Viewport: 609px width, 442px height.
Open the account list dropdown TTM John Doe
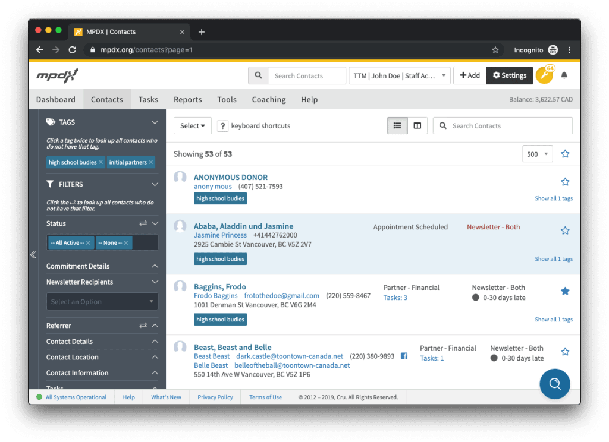tap(400, 75)
